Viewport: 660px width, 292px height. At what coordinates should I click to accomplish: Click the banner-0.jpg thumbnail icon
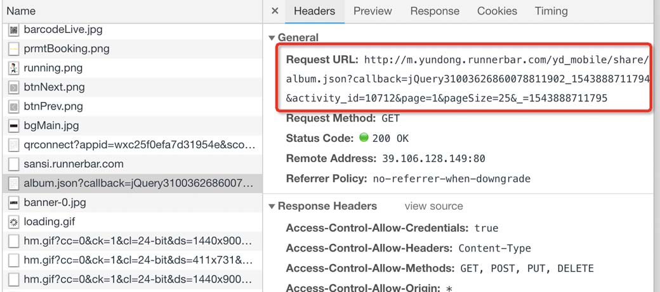coord(14,203)
